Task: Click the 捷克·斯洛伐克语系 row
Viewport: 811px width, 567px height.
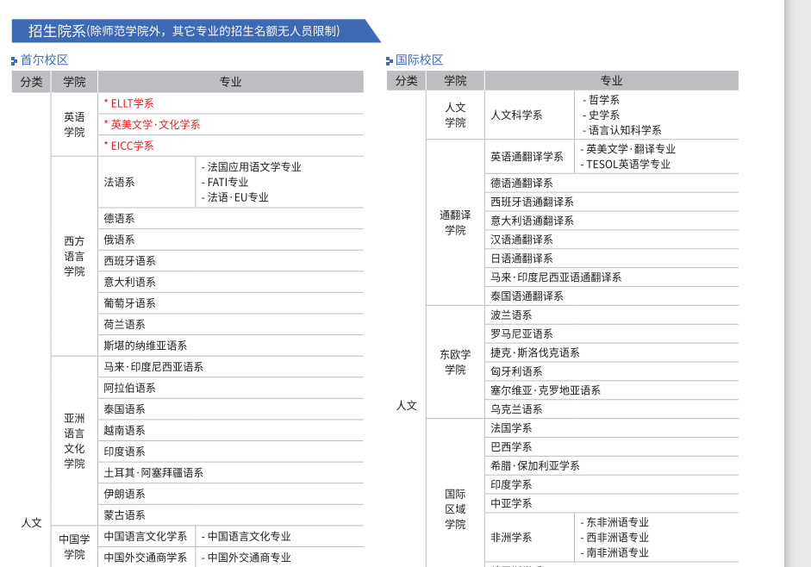Action: 612,352
